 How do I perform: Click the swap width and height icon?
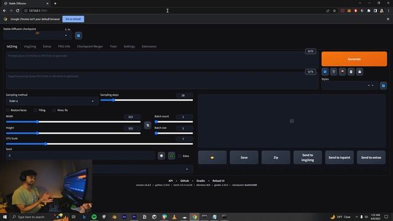coord(147,125)
